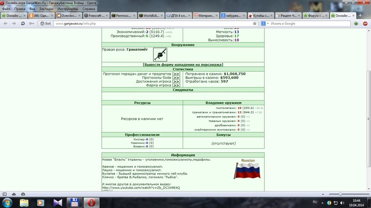Expand the Google search engine dropdown
Screen dimensions: 371x208
[x=268, y=23]
